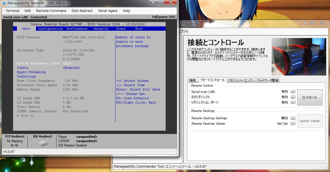This screenshot has height=172, width=330.
Task: Switch to the ネットワーク関連 tab
Action: tap(268, 80)
